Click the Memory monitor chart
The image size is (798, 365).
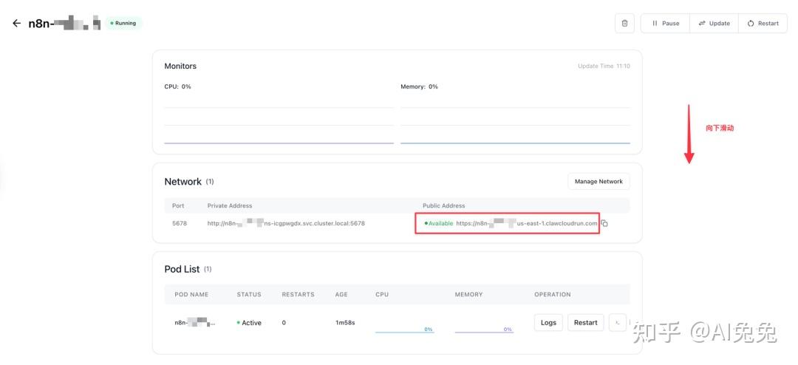tap(515, 118)
